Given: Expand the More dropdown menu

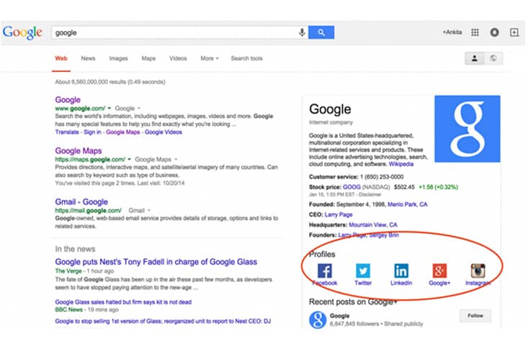Looking at the screenshot, I should click(x=210, y=58).
